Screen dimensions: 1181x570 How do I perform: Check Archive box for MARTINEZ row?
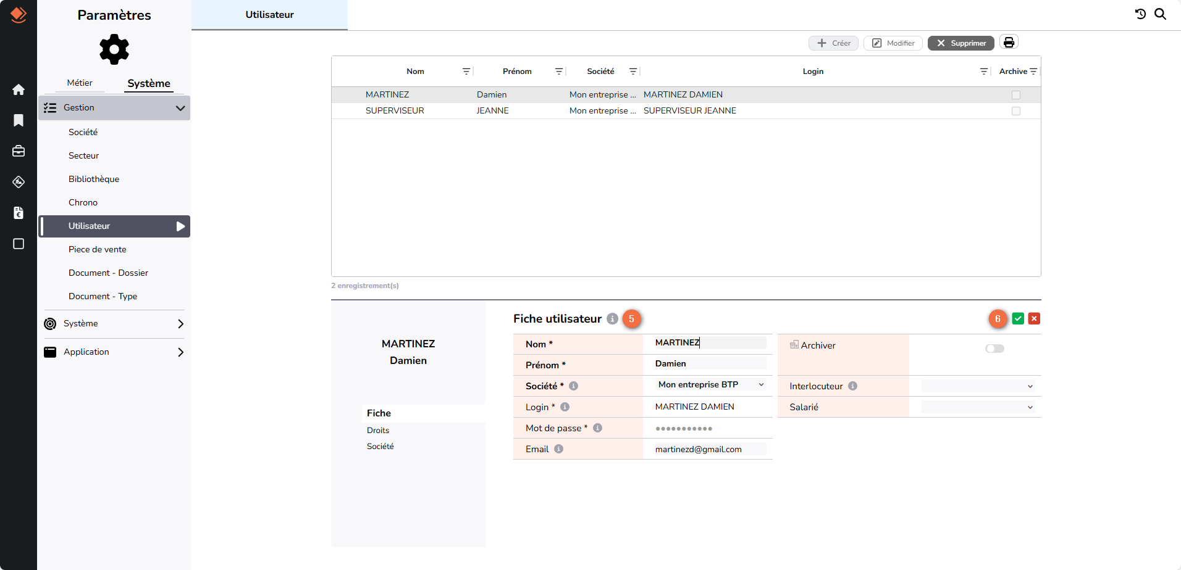[1016, 95]
